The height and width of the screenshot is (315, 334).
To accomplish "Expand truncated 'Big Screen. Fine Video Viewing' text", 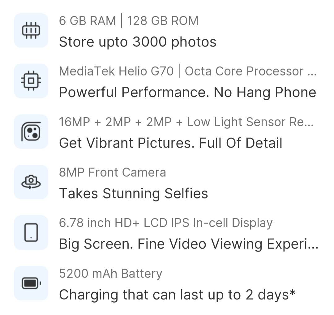I will 313,244.
